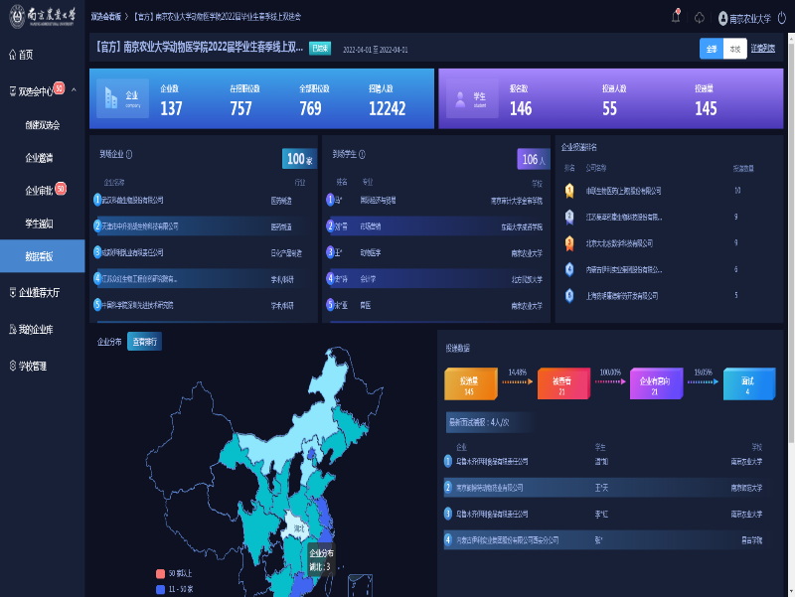
Task: Expand the 学校管理 sidebar section
Action: 40,366
